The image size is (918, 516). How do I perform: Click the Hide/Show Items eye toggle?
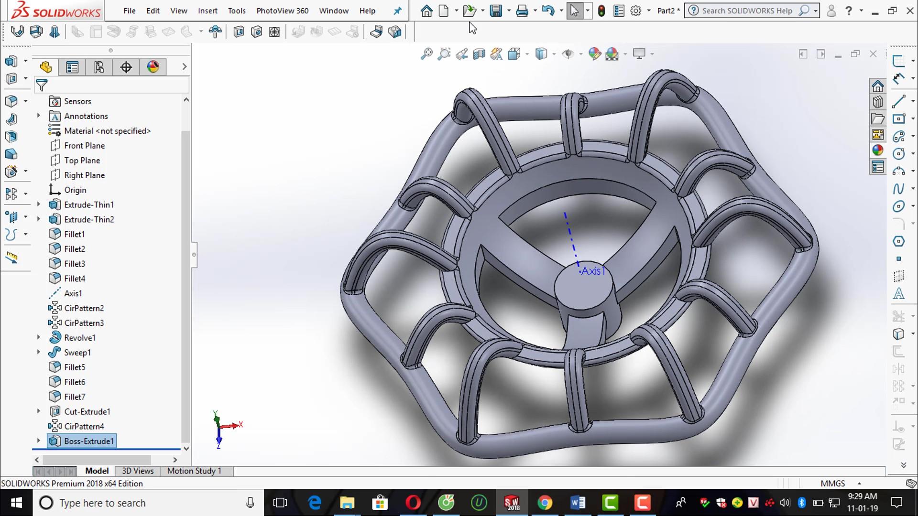tap(569, 54)
